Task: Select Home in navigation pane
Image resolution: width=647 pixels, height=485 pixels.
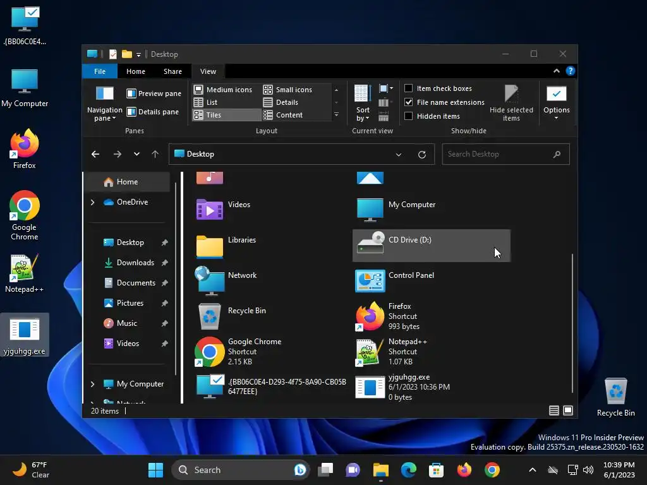Action: [x=127, y=182]
